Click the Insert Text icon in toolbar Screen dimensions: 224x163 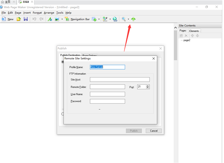click(x=50, y=19)
